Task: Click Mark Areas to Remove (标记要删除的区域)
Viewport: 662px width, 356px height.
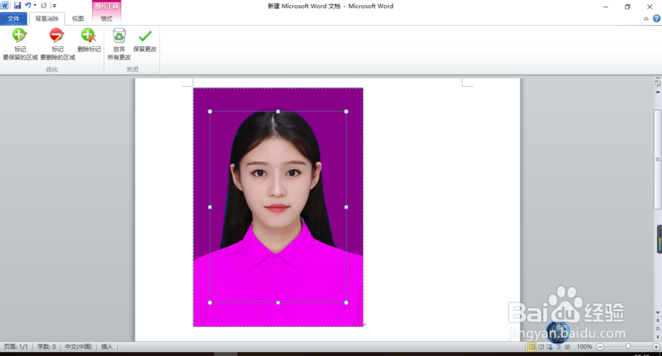Action: [58, 45]
